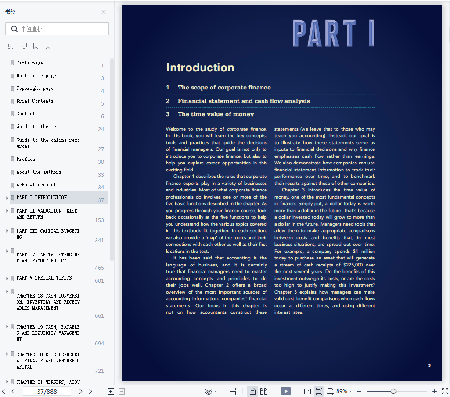Viewport: 450px width, 397px height.
Task: Click 'The scope of corporate finance' heading
Action: click(x=224, y=87)
